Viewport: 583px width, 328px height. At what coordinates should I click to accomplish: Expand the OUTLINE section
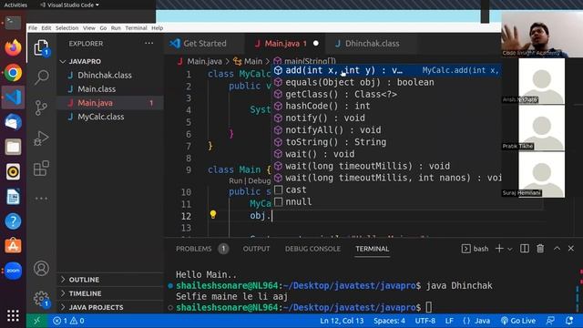click(x=84, y=280)
